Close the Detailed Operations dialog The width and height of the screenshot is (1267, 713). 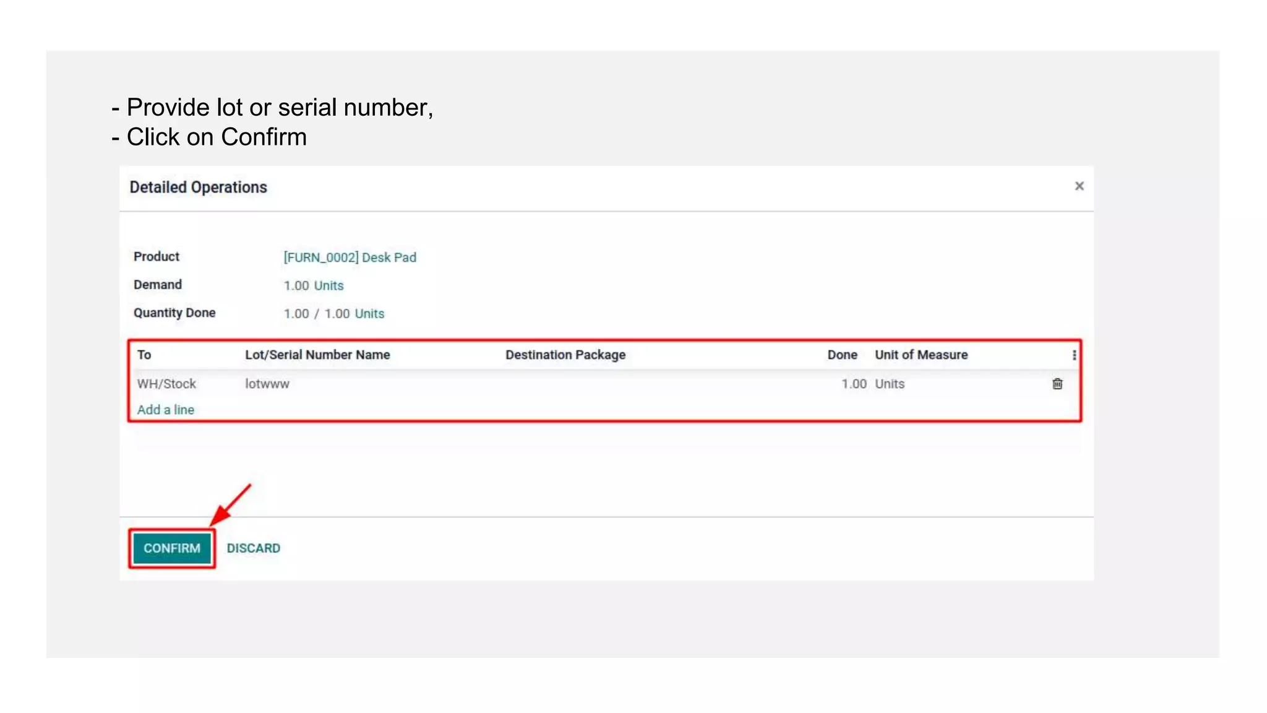[x=1079, y=186]
